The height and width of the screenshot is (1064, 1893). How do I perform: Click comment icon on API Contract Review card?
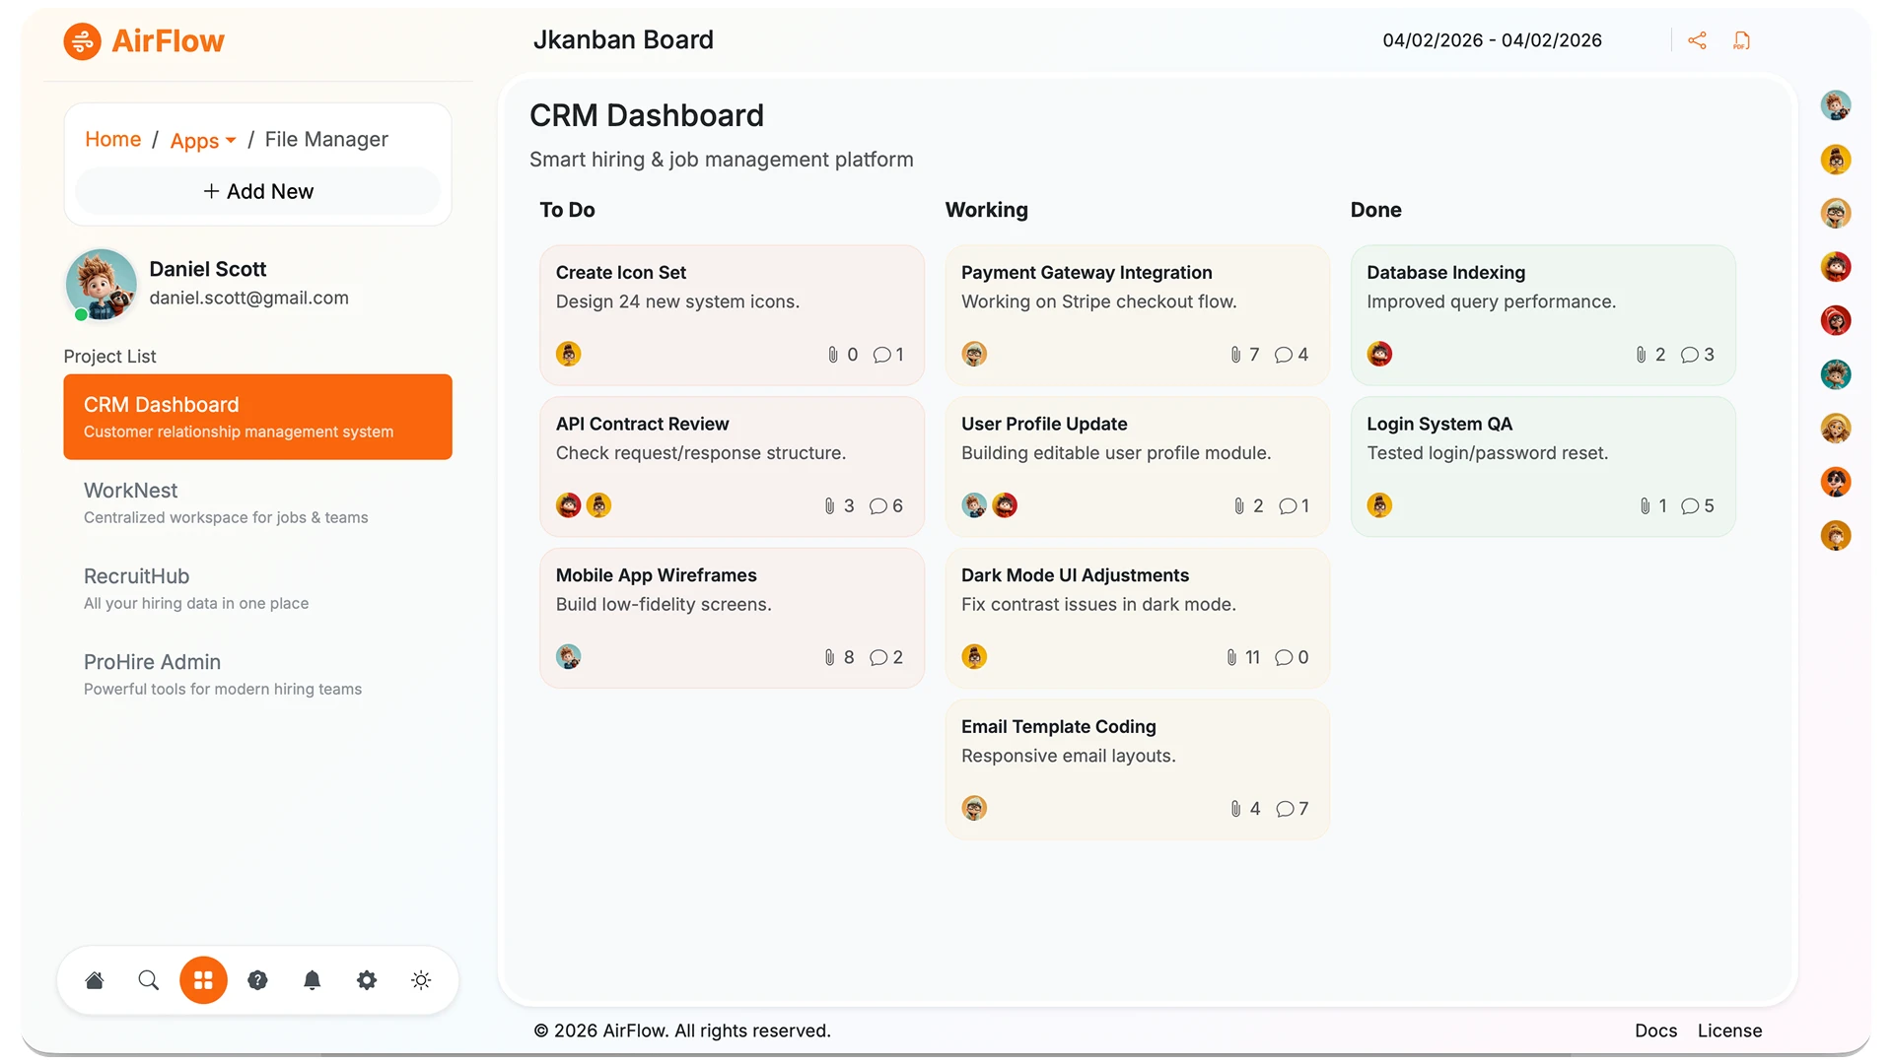point(878,506)
